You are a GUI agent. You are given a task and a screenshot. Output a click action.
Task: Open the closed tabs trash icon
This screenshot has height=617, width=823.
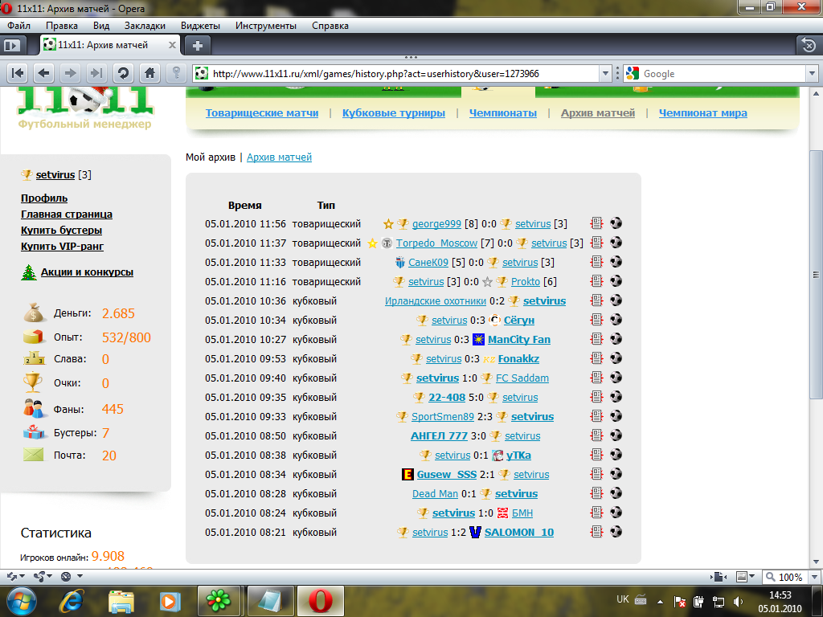[x=806, y=44]
